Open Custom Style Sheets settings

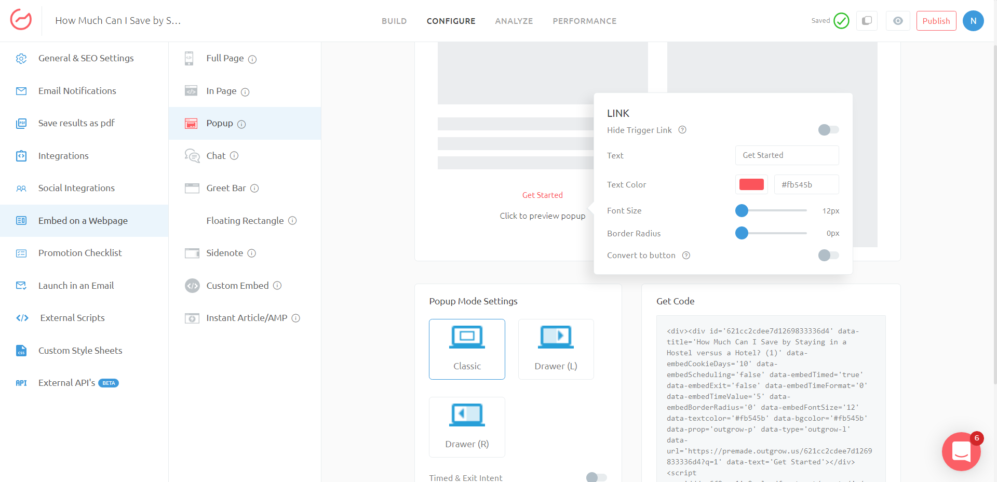(x=84, y=351)
